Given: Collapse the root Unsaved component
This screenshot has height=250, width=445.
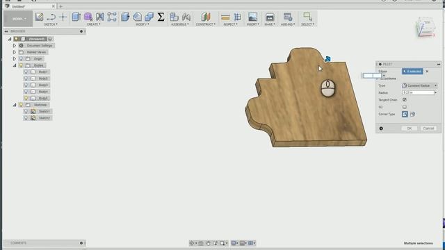Looking at the screenshot, I should (10, 39).
